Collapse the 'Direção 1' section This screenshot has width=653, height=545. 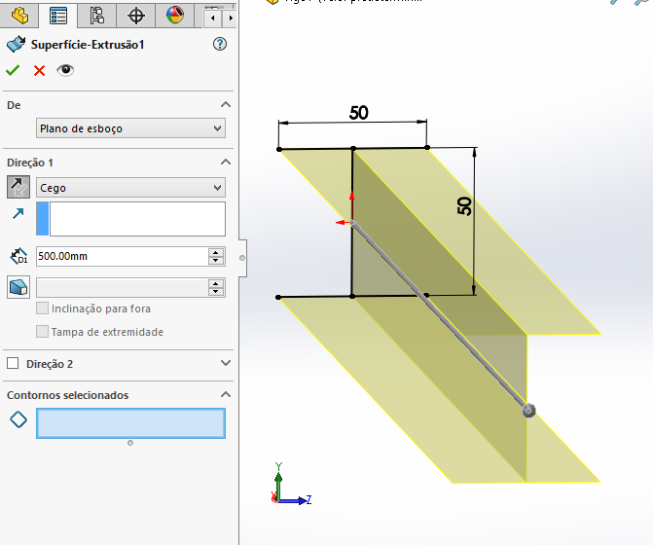pos(225,162)
